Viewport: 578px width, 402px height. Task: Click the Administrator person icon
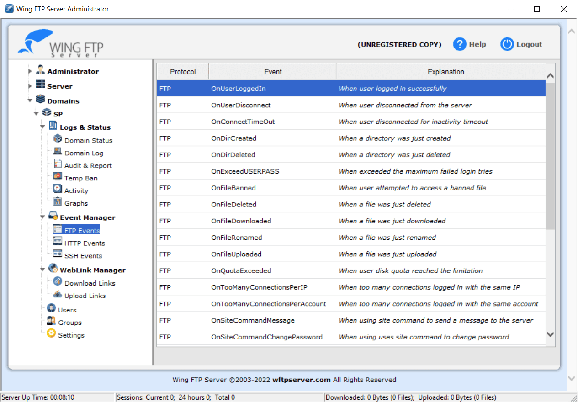coord(40,70)
